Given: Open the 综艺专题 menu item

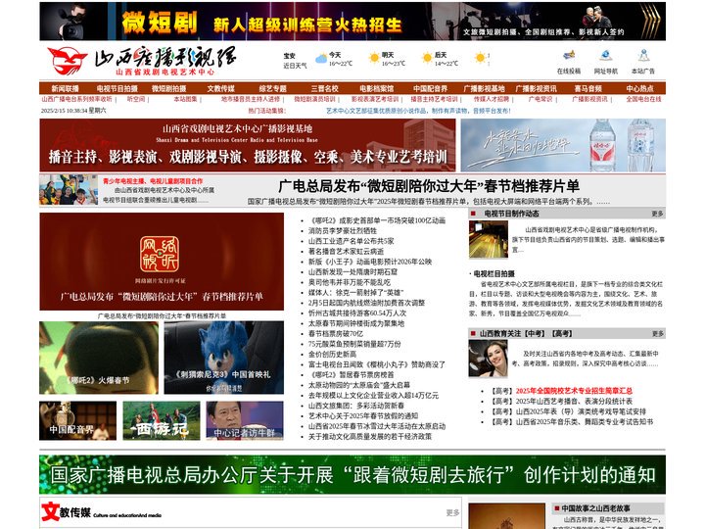Looking at the screenshot, I should (272, 88).
